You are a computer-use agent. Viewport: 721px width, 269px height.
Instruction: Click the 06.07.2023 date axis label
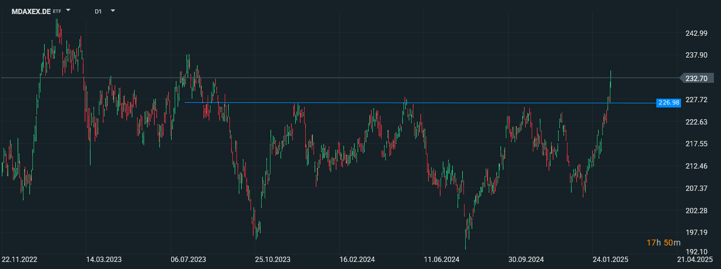click(188, 259)
